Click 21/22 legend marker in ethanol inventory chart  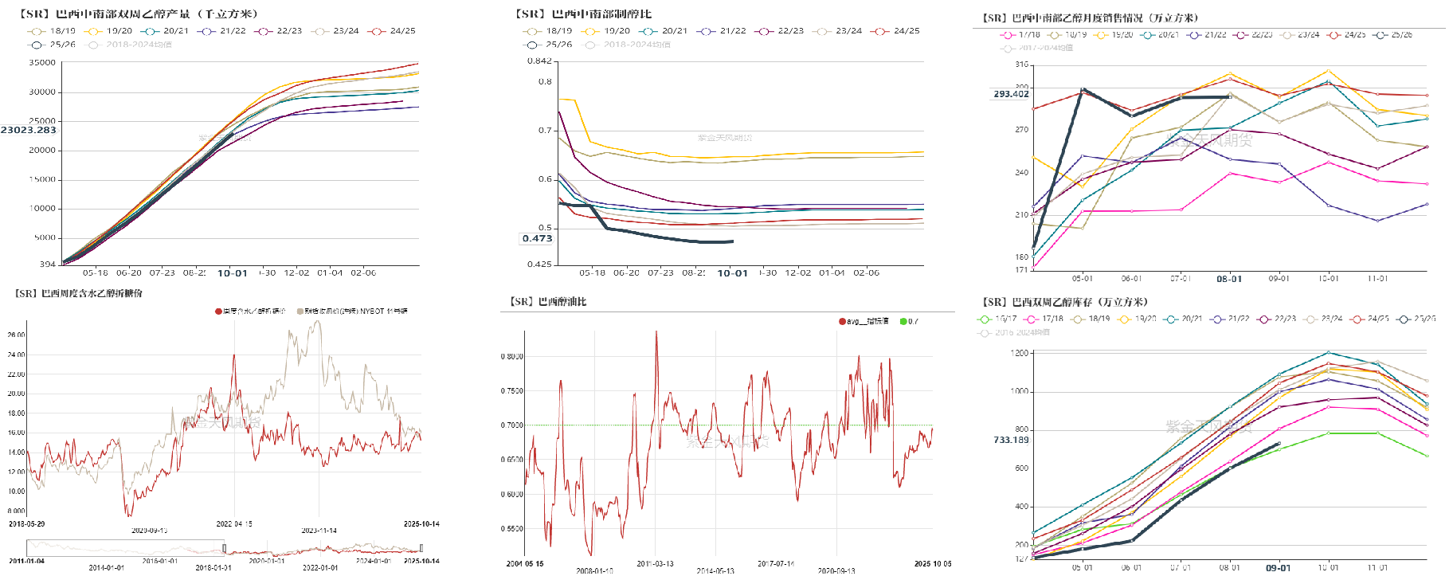pyautogui.click(x=1217, y=319)
